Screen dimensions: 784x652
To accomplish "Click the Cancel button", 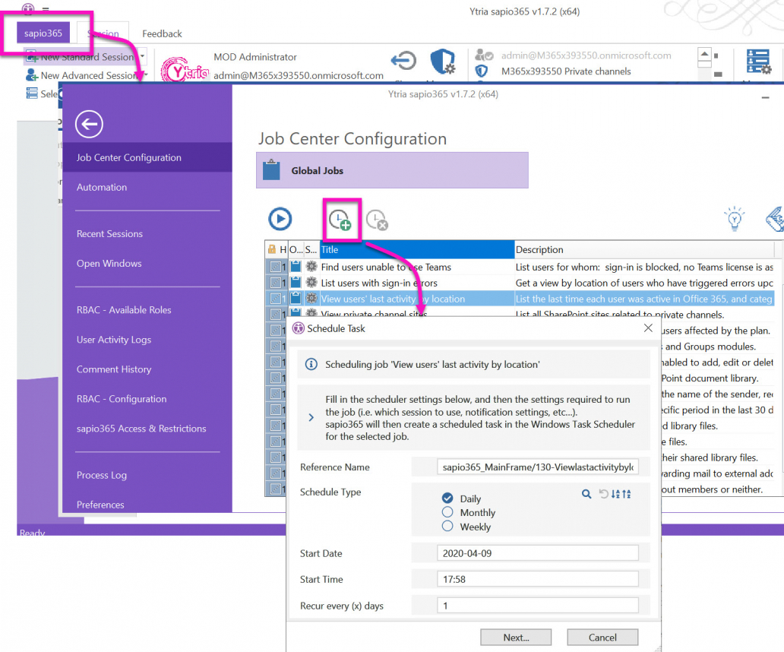I will 602,638.
